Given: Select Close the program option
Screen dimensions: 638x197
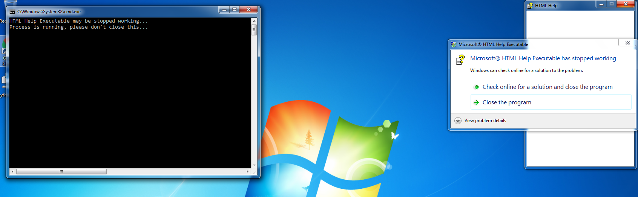Looking at the screenshot, I should [551, 102].
